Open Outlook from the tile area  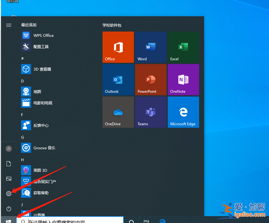(118, 79)
